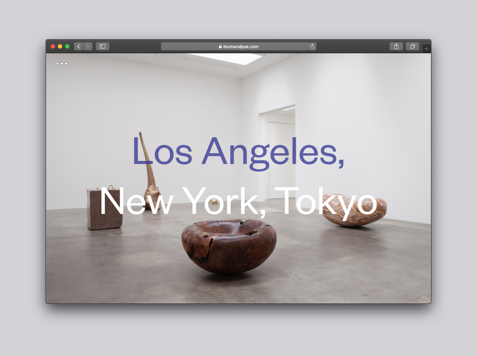Show the Safari sidebar
477x356 pixels.
(102, 46)
